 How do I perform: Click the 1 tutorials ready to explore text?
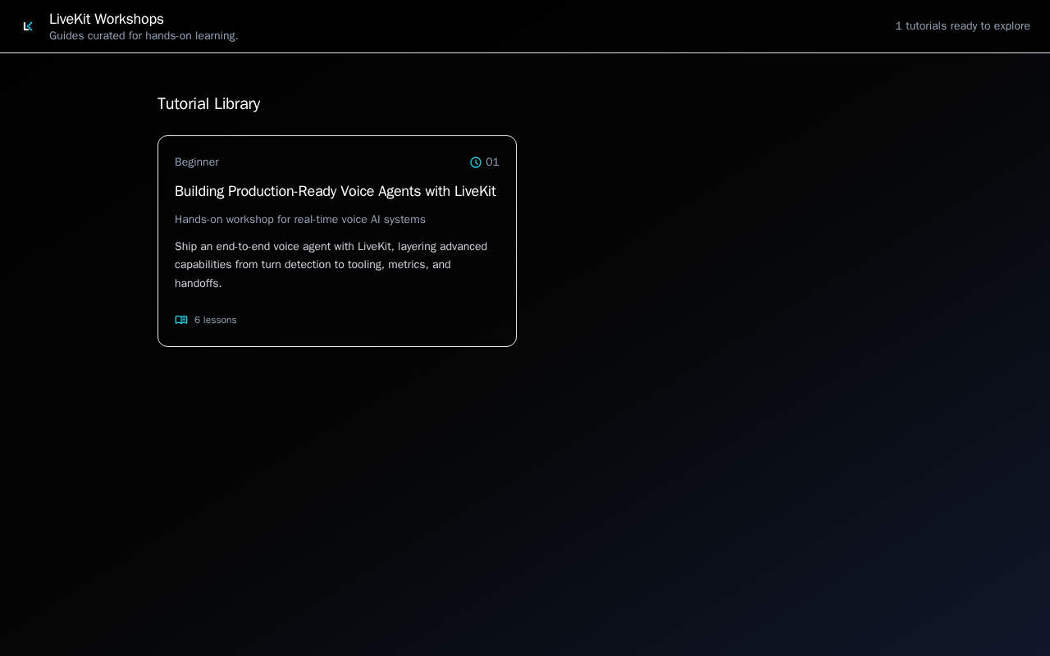963,26
